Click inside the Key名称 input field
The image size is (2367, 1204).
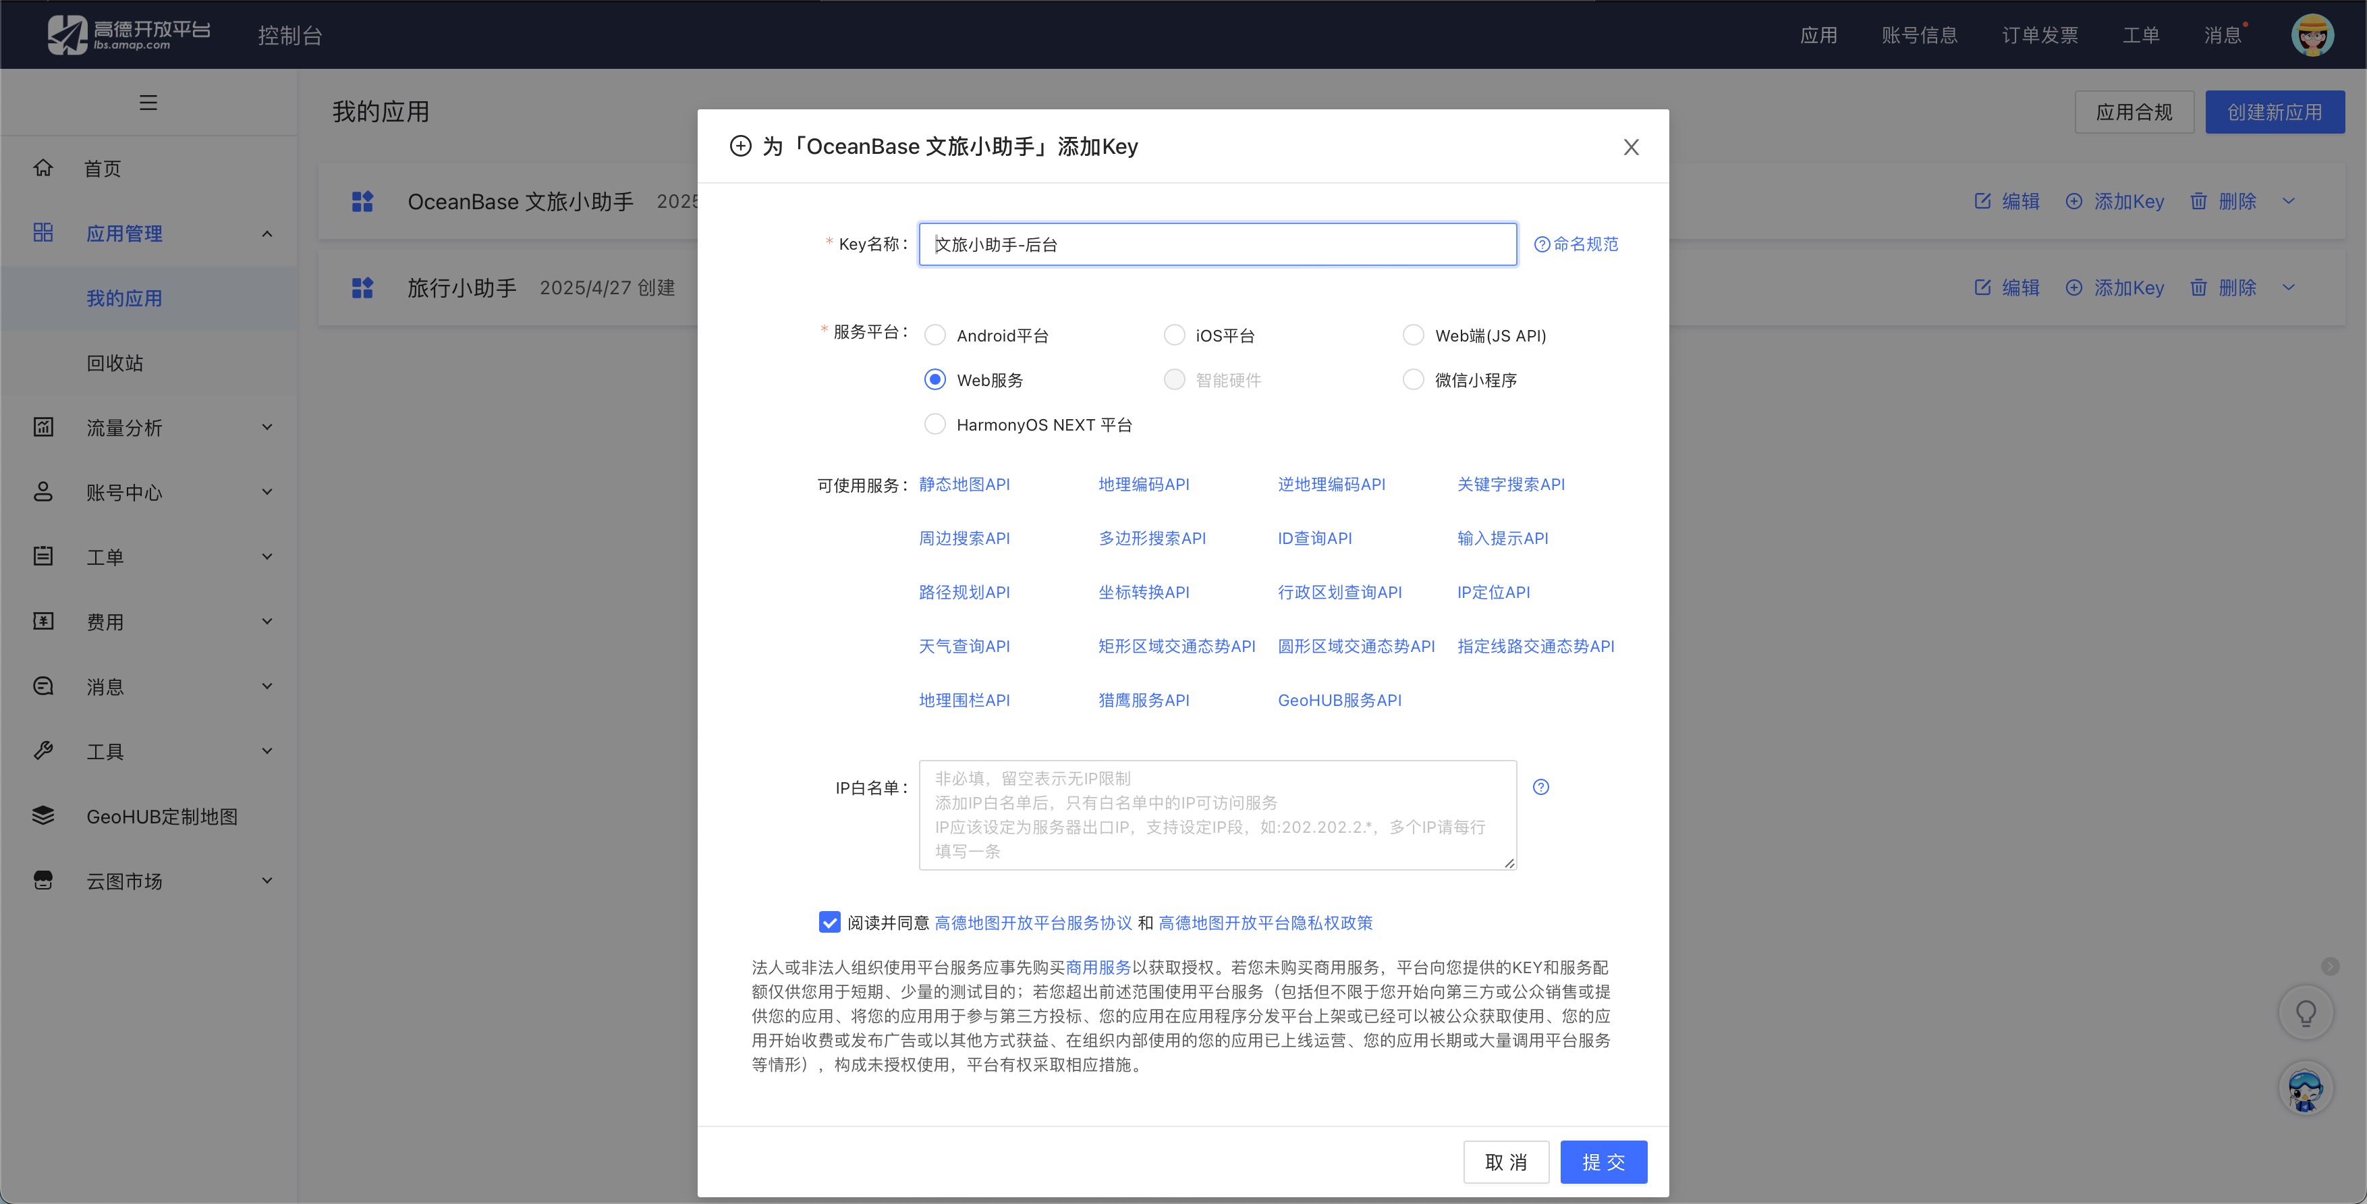[x=1217, y=244]
